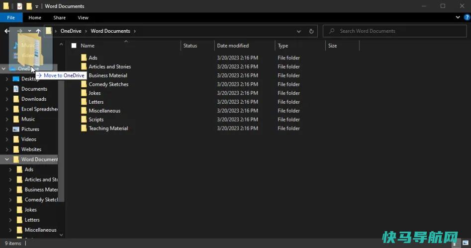This screenshot has height=248, width=471.
Task: Click the Pictures icon in the navigation pane
Action: coord(16,129)
